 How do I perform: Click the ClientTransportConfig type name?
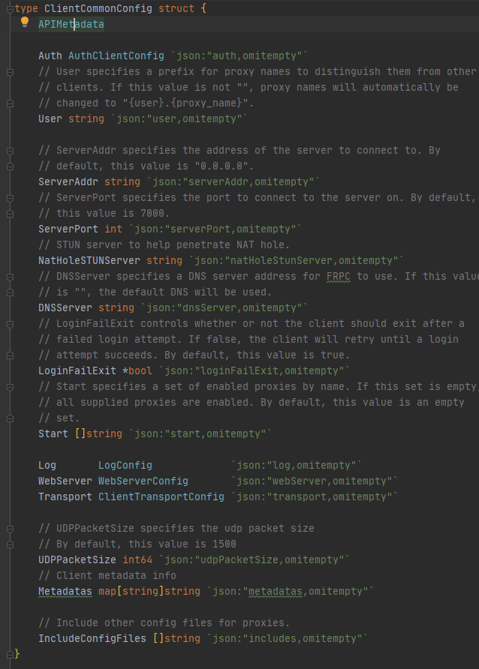(x=161, y=496)
